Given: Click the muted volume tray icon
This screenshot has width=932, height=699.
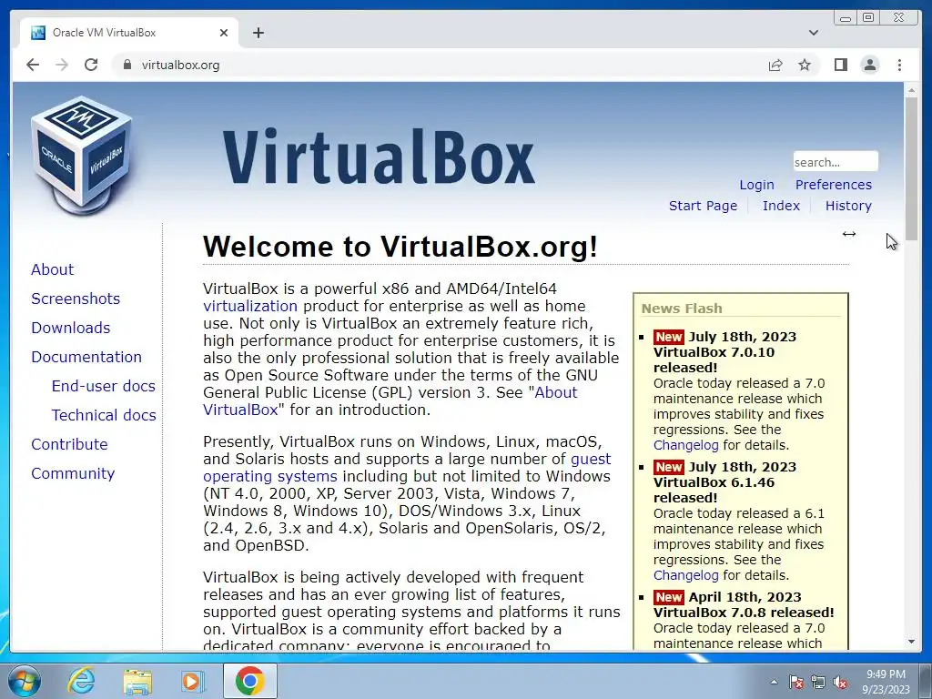Looking at the screenshot, I should click(840, 682).
